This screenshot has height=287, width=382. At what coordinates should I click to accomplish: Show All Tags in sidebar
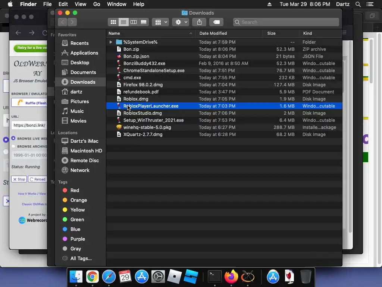pyautogui.click(x=81, y=259)
